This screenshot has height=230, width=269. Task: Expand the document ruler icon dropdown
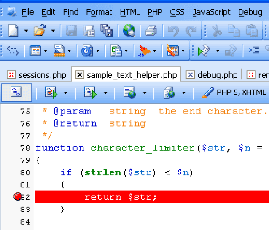tap(69, 51)
